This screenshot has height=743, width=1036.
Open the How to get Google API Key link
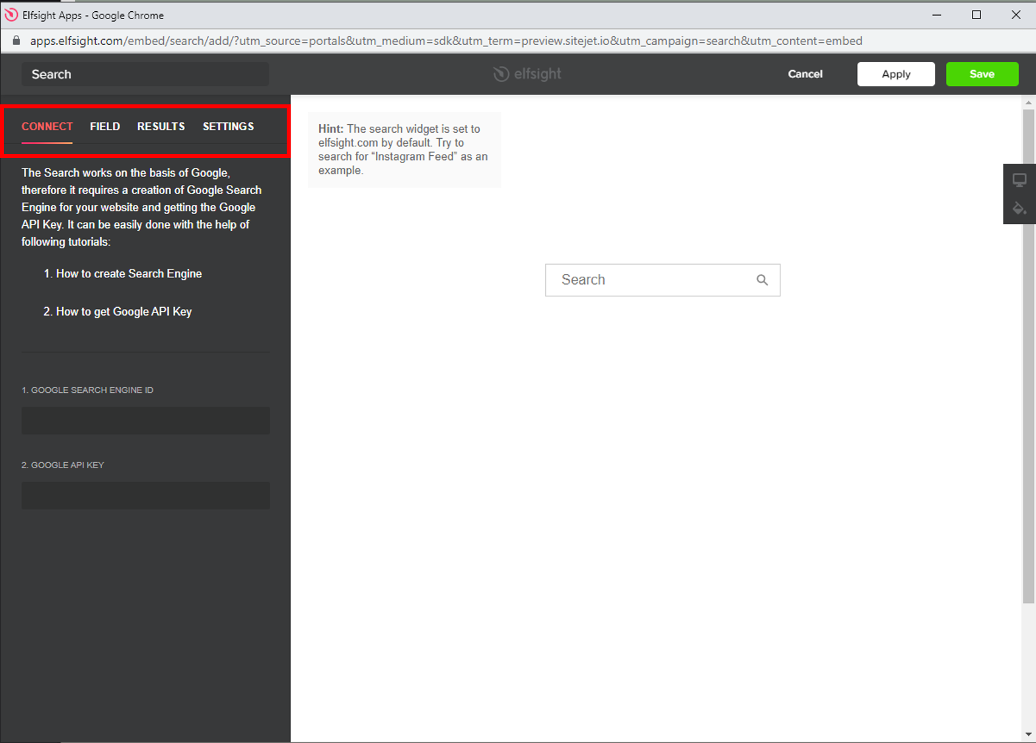point(124,312)
